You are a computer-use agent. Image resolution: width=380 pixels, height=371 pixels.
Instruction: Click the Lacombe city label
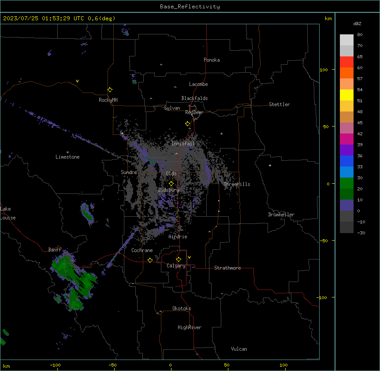coord(198,84)
